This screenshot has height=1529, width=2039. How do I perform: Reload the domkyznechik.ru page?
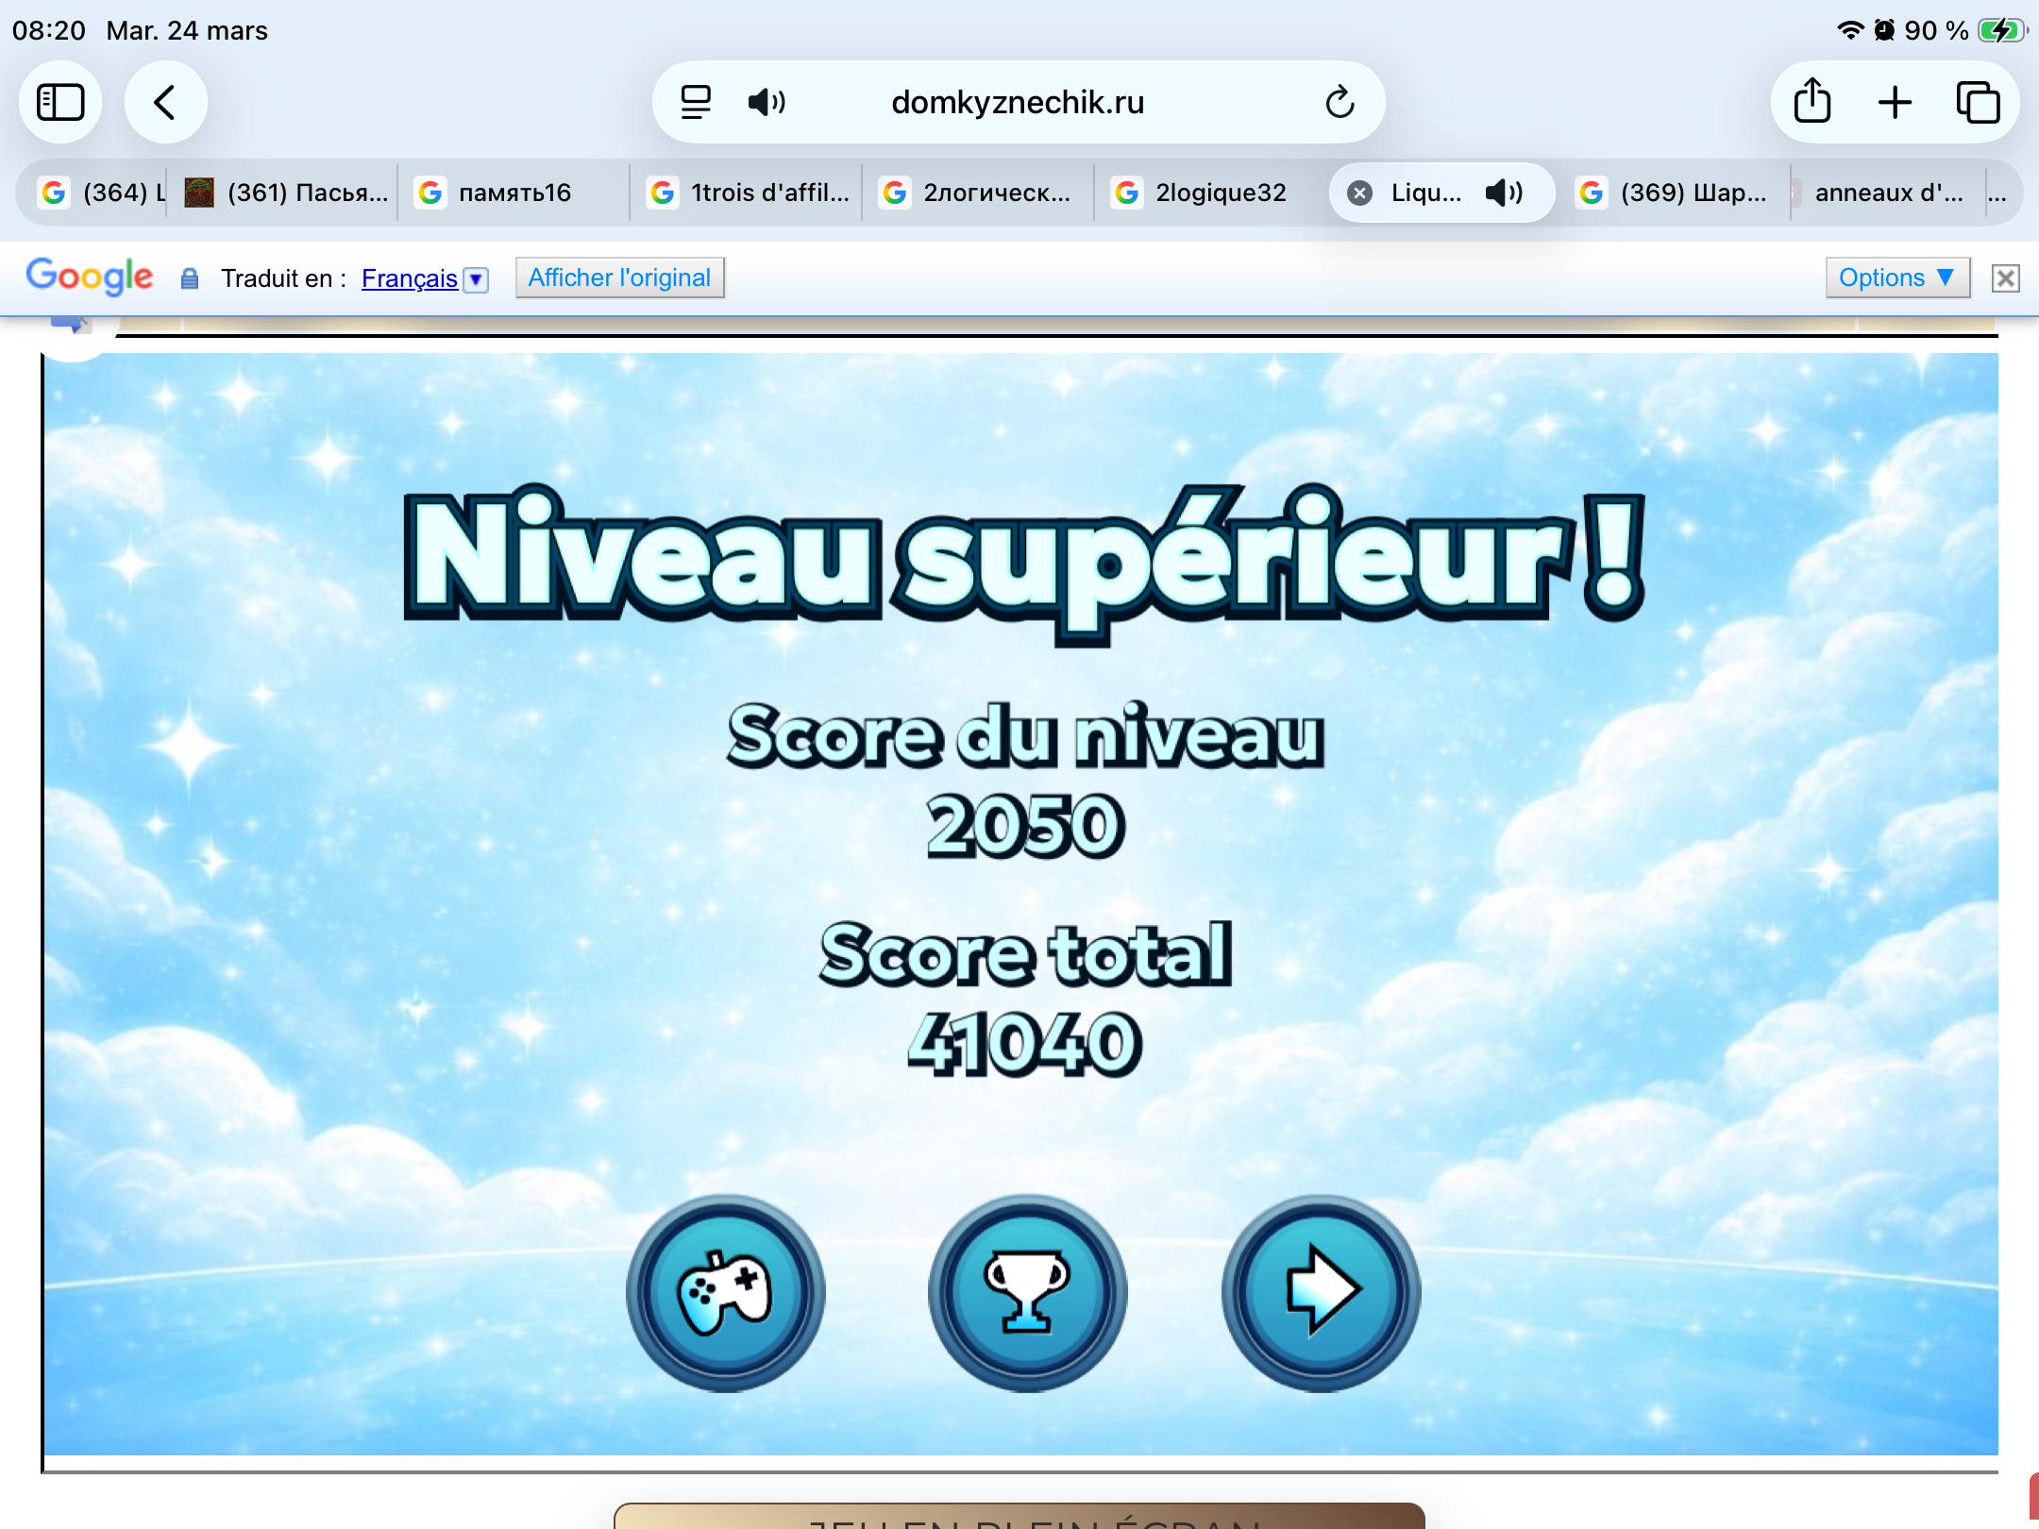pos(1339,102)
